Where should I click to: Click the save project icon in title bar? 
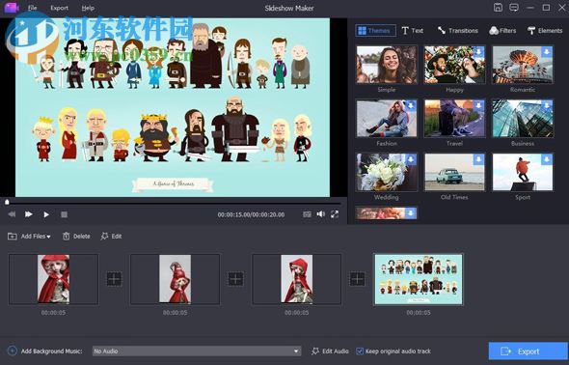pos(498,8)
